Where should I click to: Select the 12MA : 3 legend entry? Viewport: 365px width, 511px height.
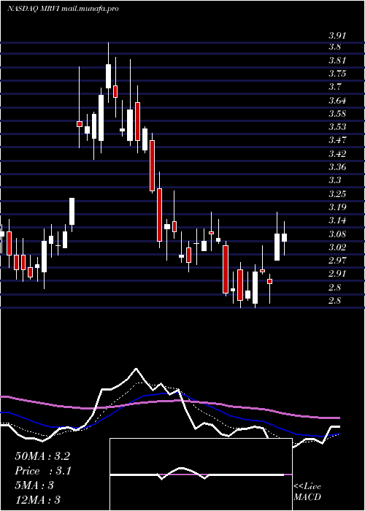click(38, 500)
